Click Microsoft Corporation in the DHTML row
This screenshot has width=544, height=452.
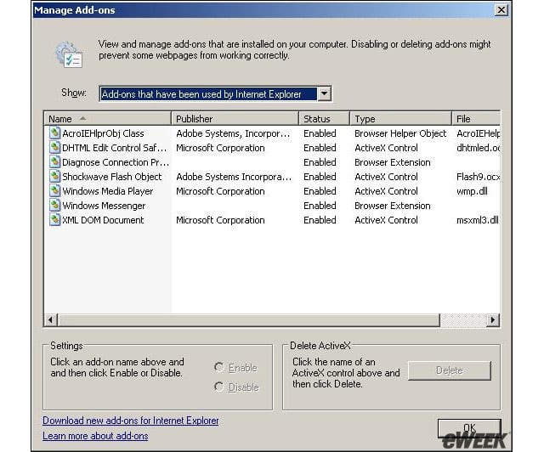220,148
